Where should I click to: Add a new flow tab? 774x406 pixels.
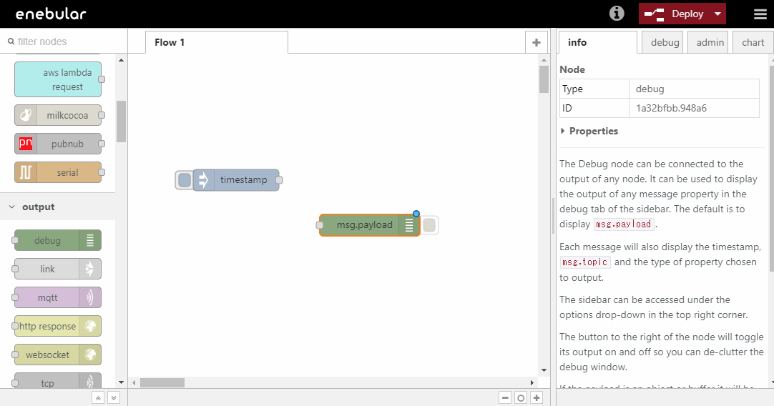(536, 42)
